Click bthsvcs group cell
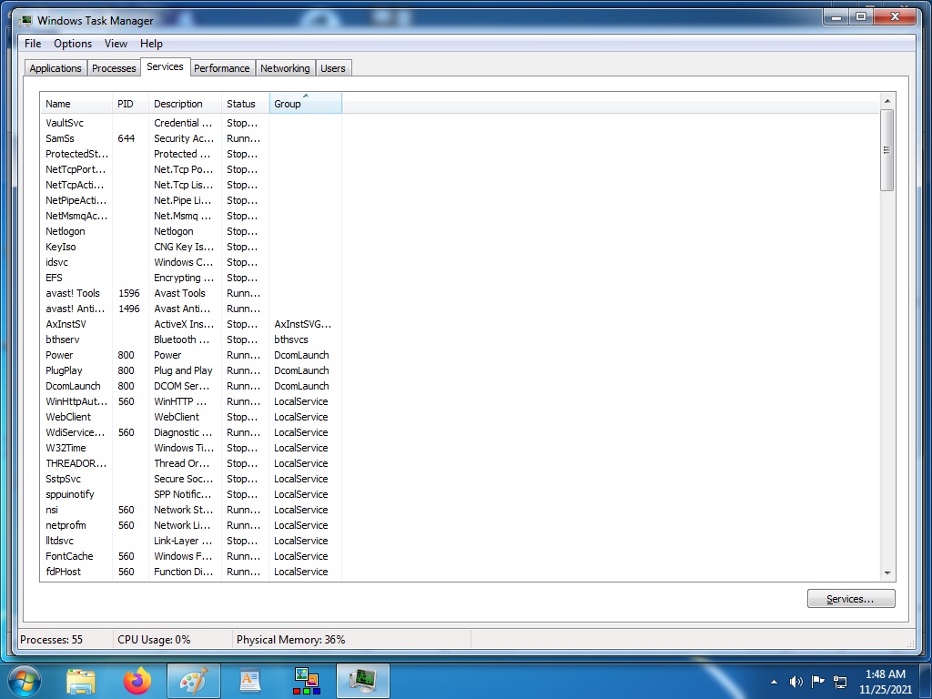The width and height of the screenshot is (932, 699). (x=291, y=339)
